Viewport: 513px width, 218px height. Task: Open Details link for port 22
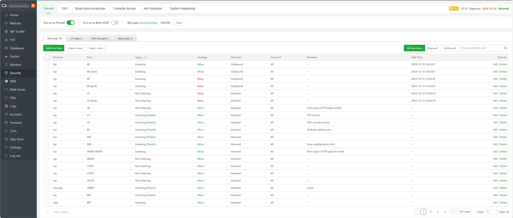pyautogui.click(x=151, y=123)
